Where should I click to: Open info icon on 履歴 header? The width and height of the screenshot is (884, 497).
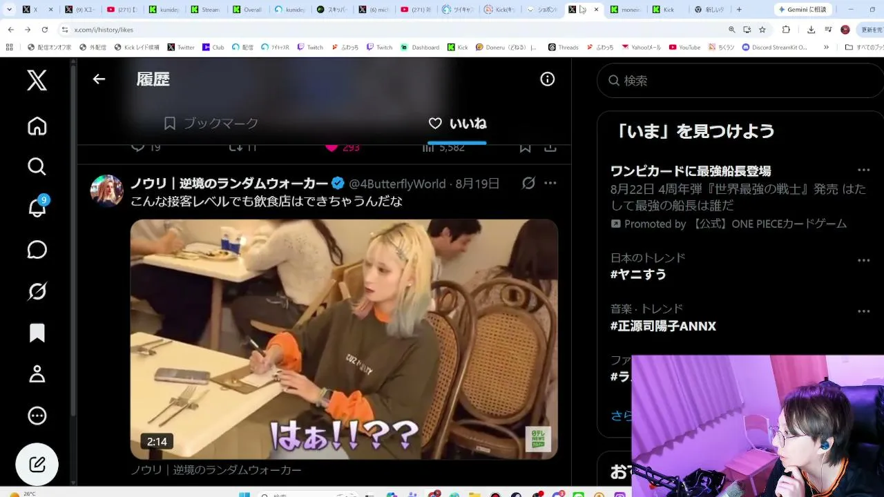[548, 79]
